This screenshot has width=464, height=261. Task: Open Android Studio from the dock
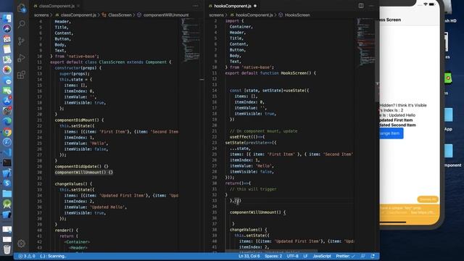click(7, 204)
